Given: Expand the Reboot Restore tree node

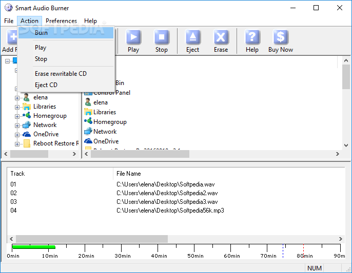Looking at the screenshot, I should click(x=17, y=144).
